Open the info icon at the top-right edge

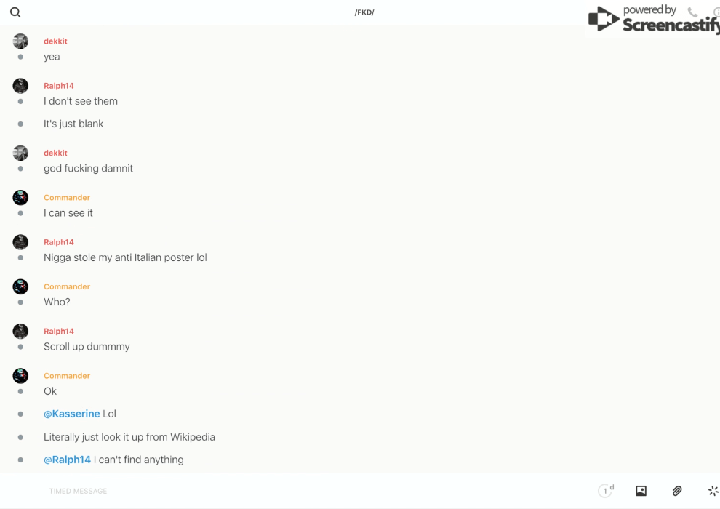tap(716, 12)
